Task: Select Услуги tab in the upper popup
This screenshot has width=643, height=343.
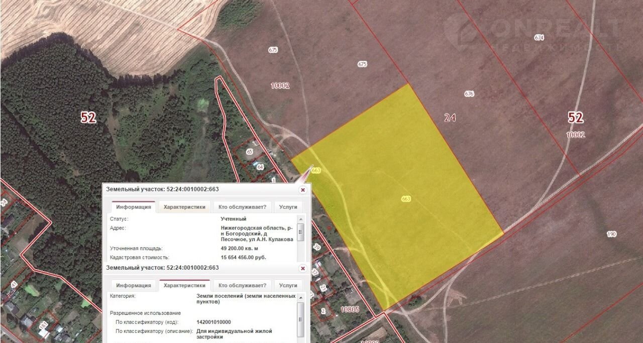Action: [x=288, y=207]
